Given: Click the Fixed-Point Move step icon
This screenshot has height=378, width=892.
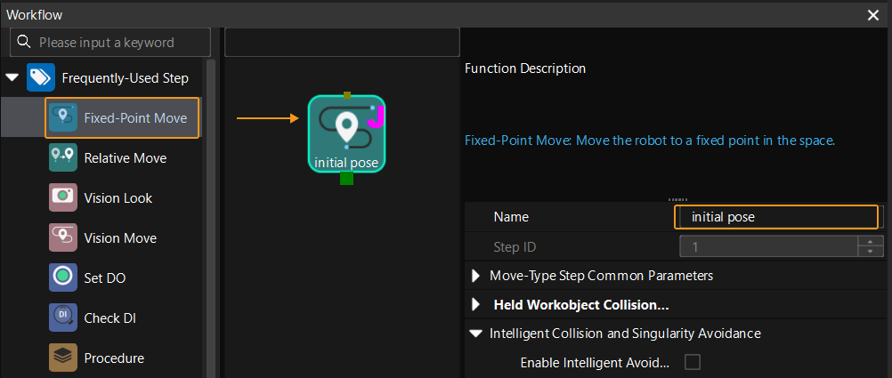Looking at the screenshot, I should click(x=62, y=117).
